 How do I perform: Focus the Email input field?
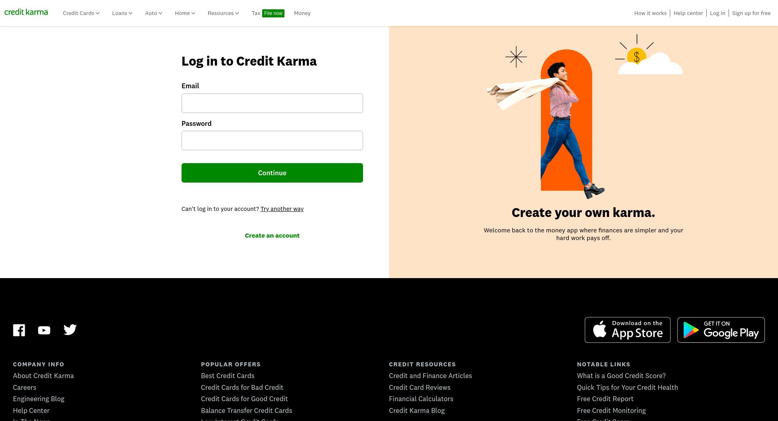pos(272,103)
